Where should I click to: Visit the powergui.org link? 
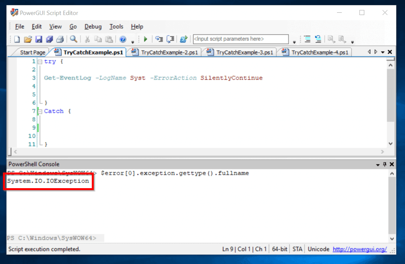click(x=360, y=249)
